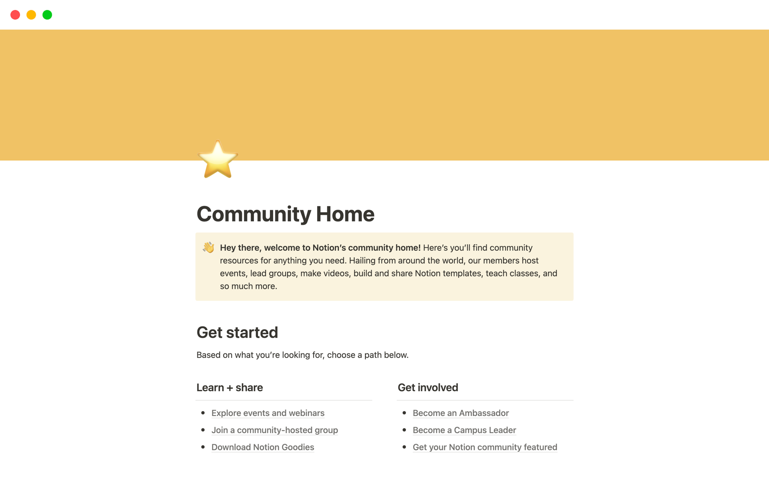Click Download Notion Goodies
Image resolution: width=769 pixels, height=480 pixels.
coord(262,446)
